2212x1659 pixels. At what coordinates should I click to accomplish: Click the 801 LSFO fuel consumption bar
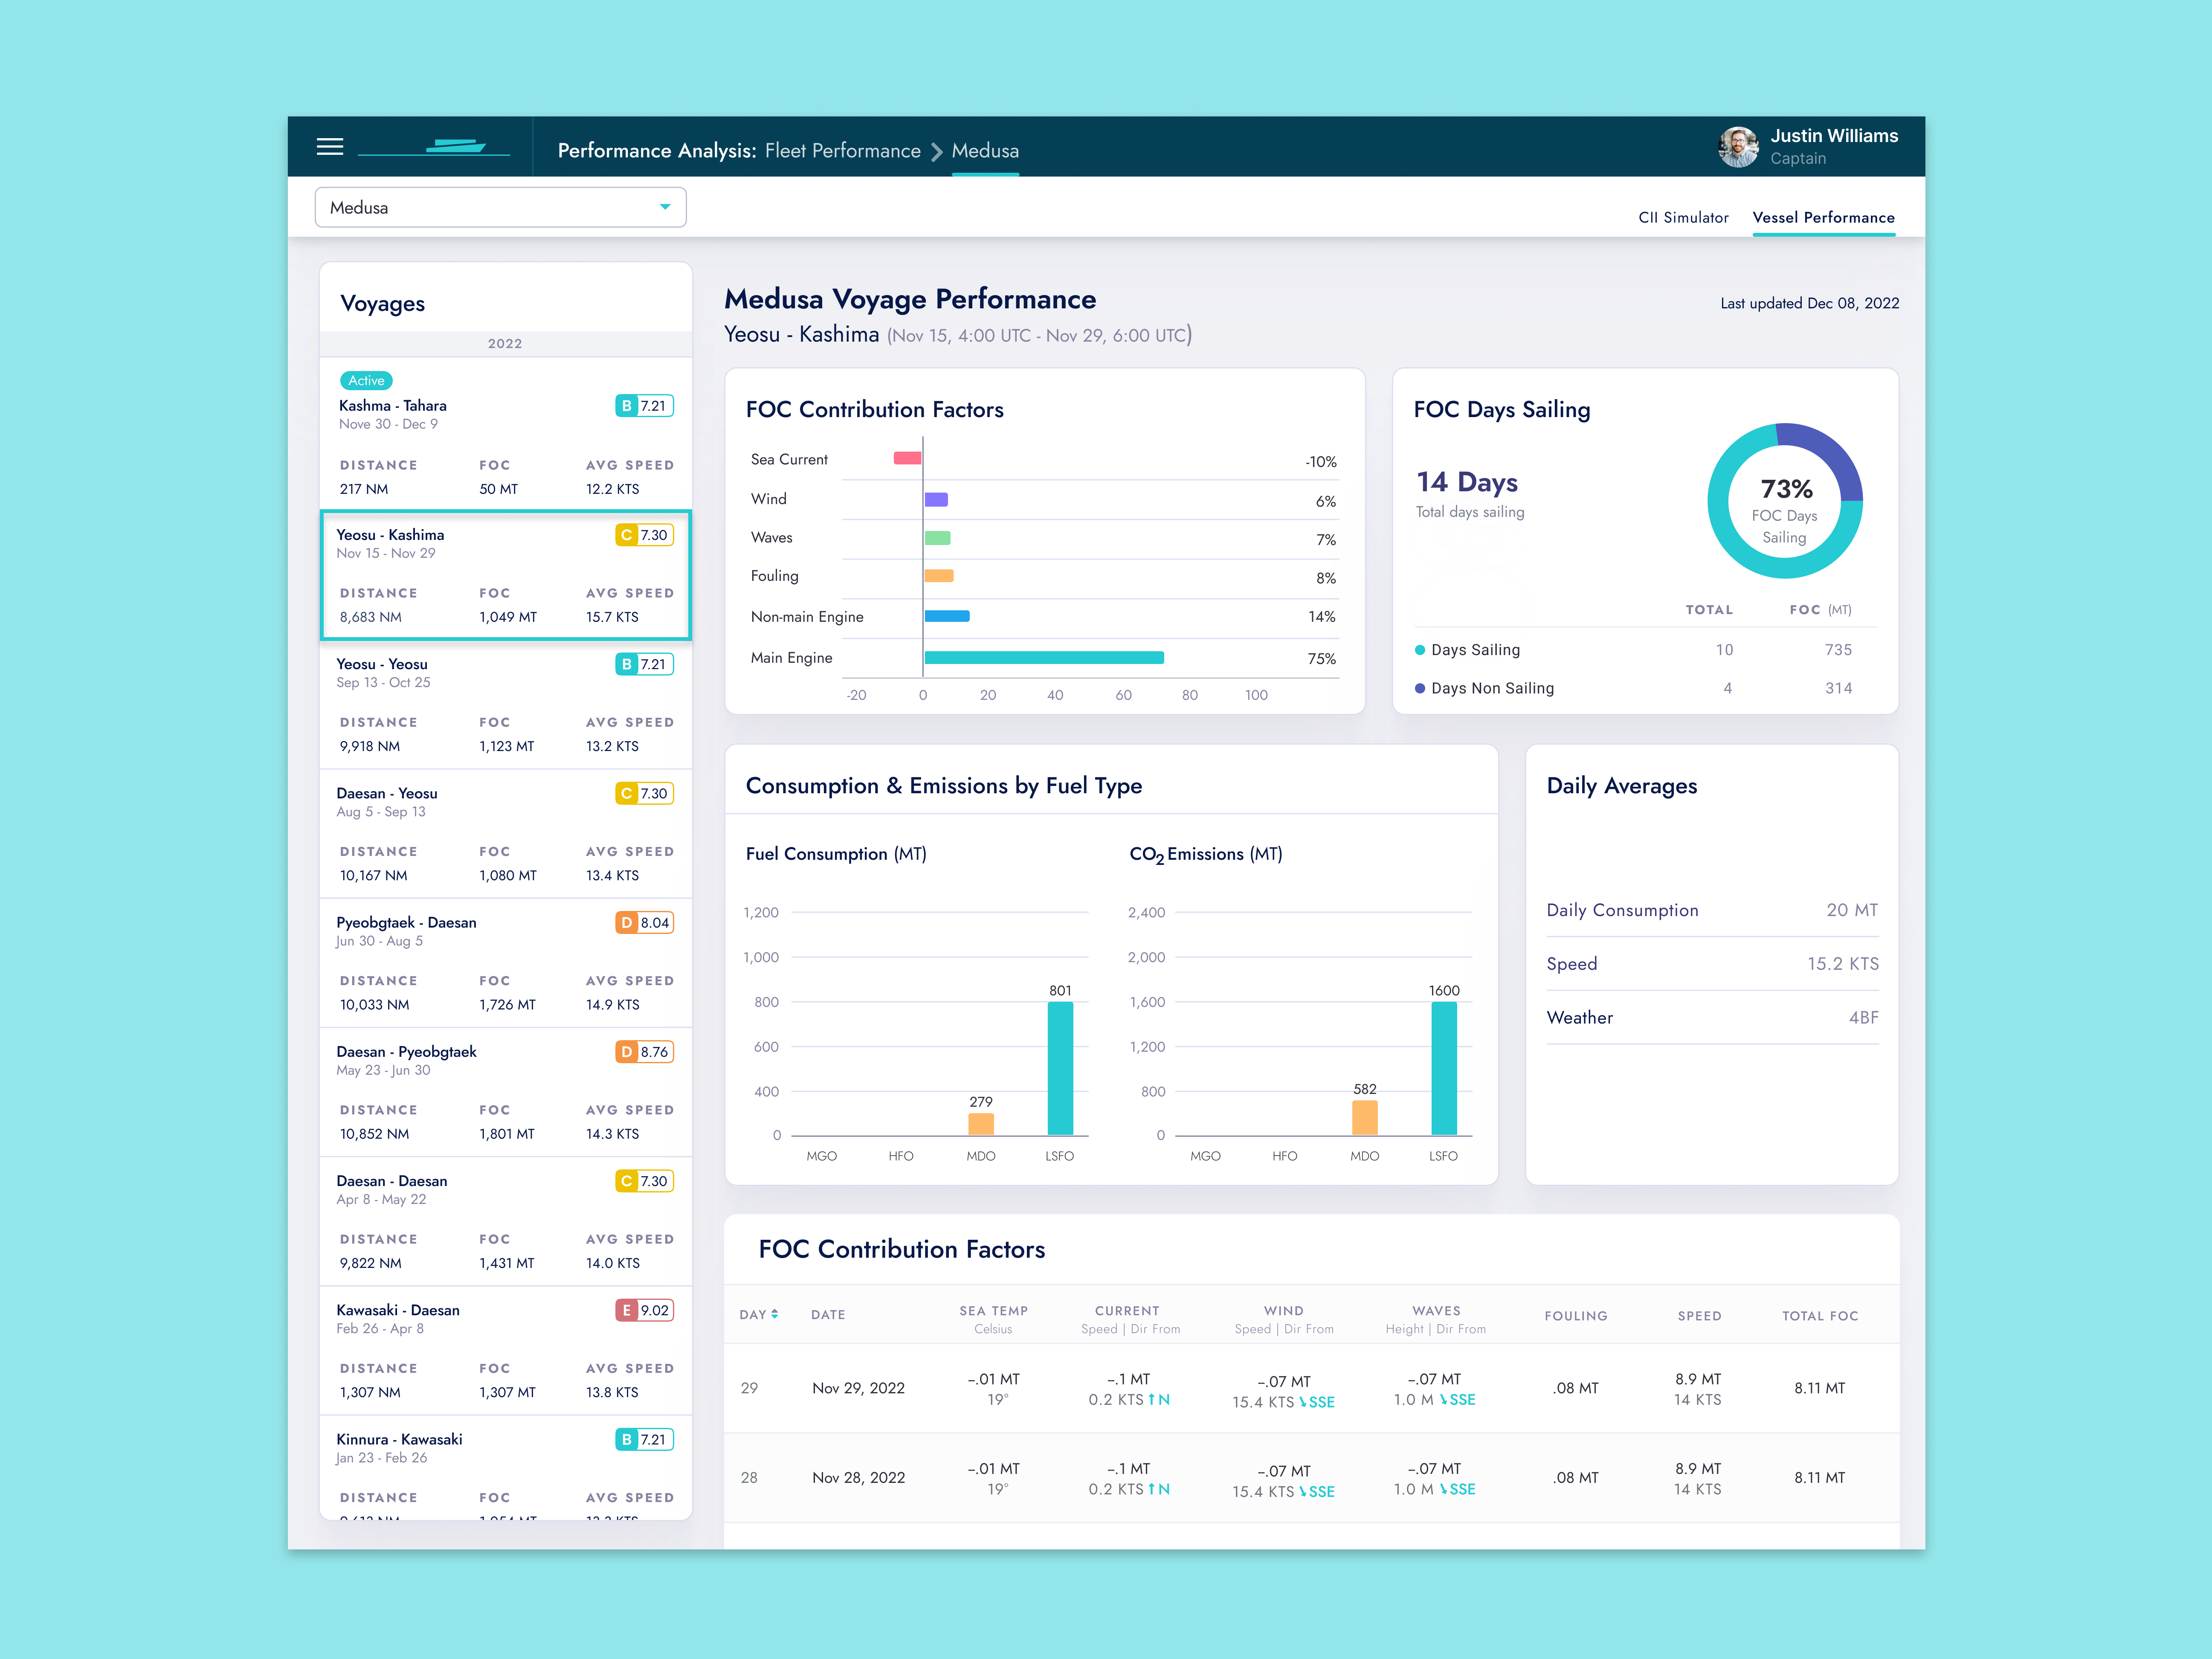(x=1060, y=1068)
